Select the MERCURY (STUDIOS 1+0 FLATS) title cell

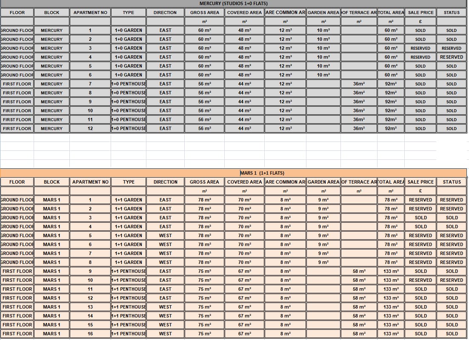233,3
